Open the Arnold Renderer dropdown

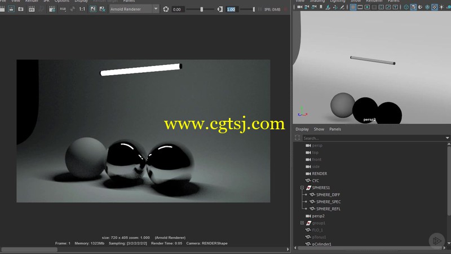click(134, 9)
